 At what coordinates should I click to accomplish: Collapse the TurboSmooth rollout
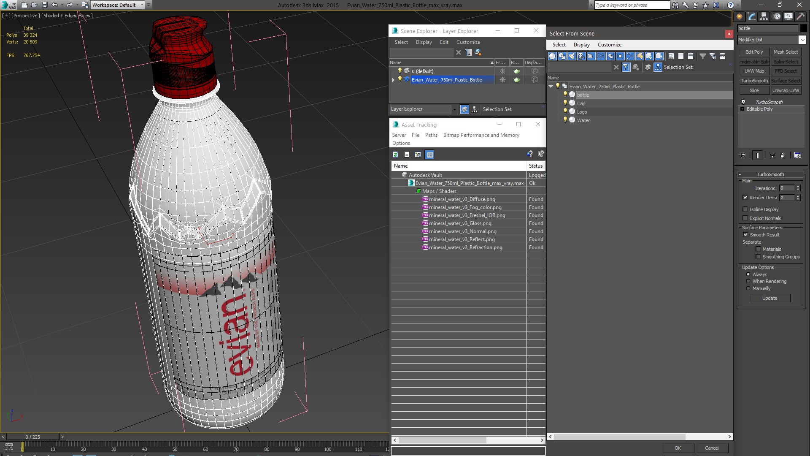click(740, 174)
